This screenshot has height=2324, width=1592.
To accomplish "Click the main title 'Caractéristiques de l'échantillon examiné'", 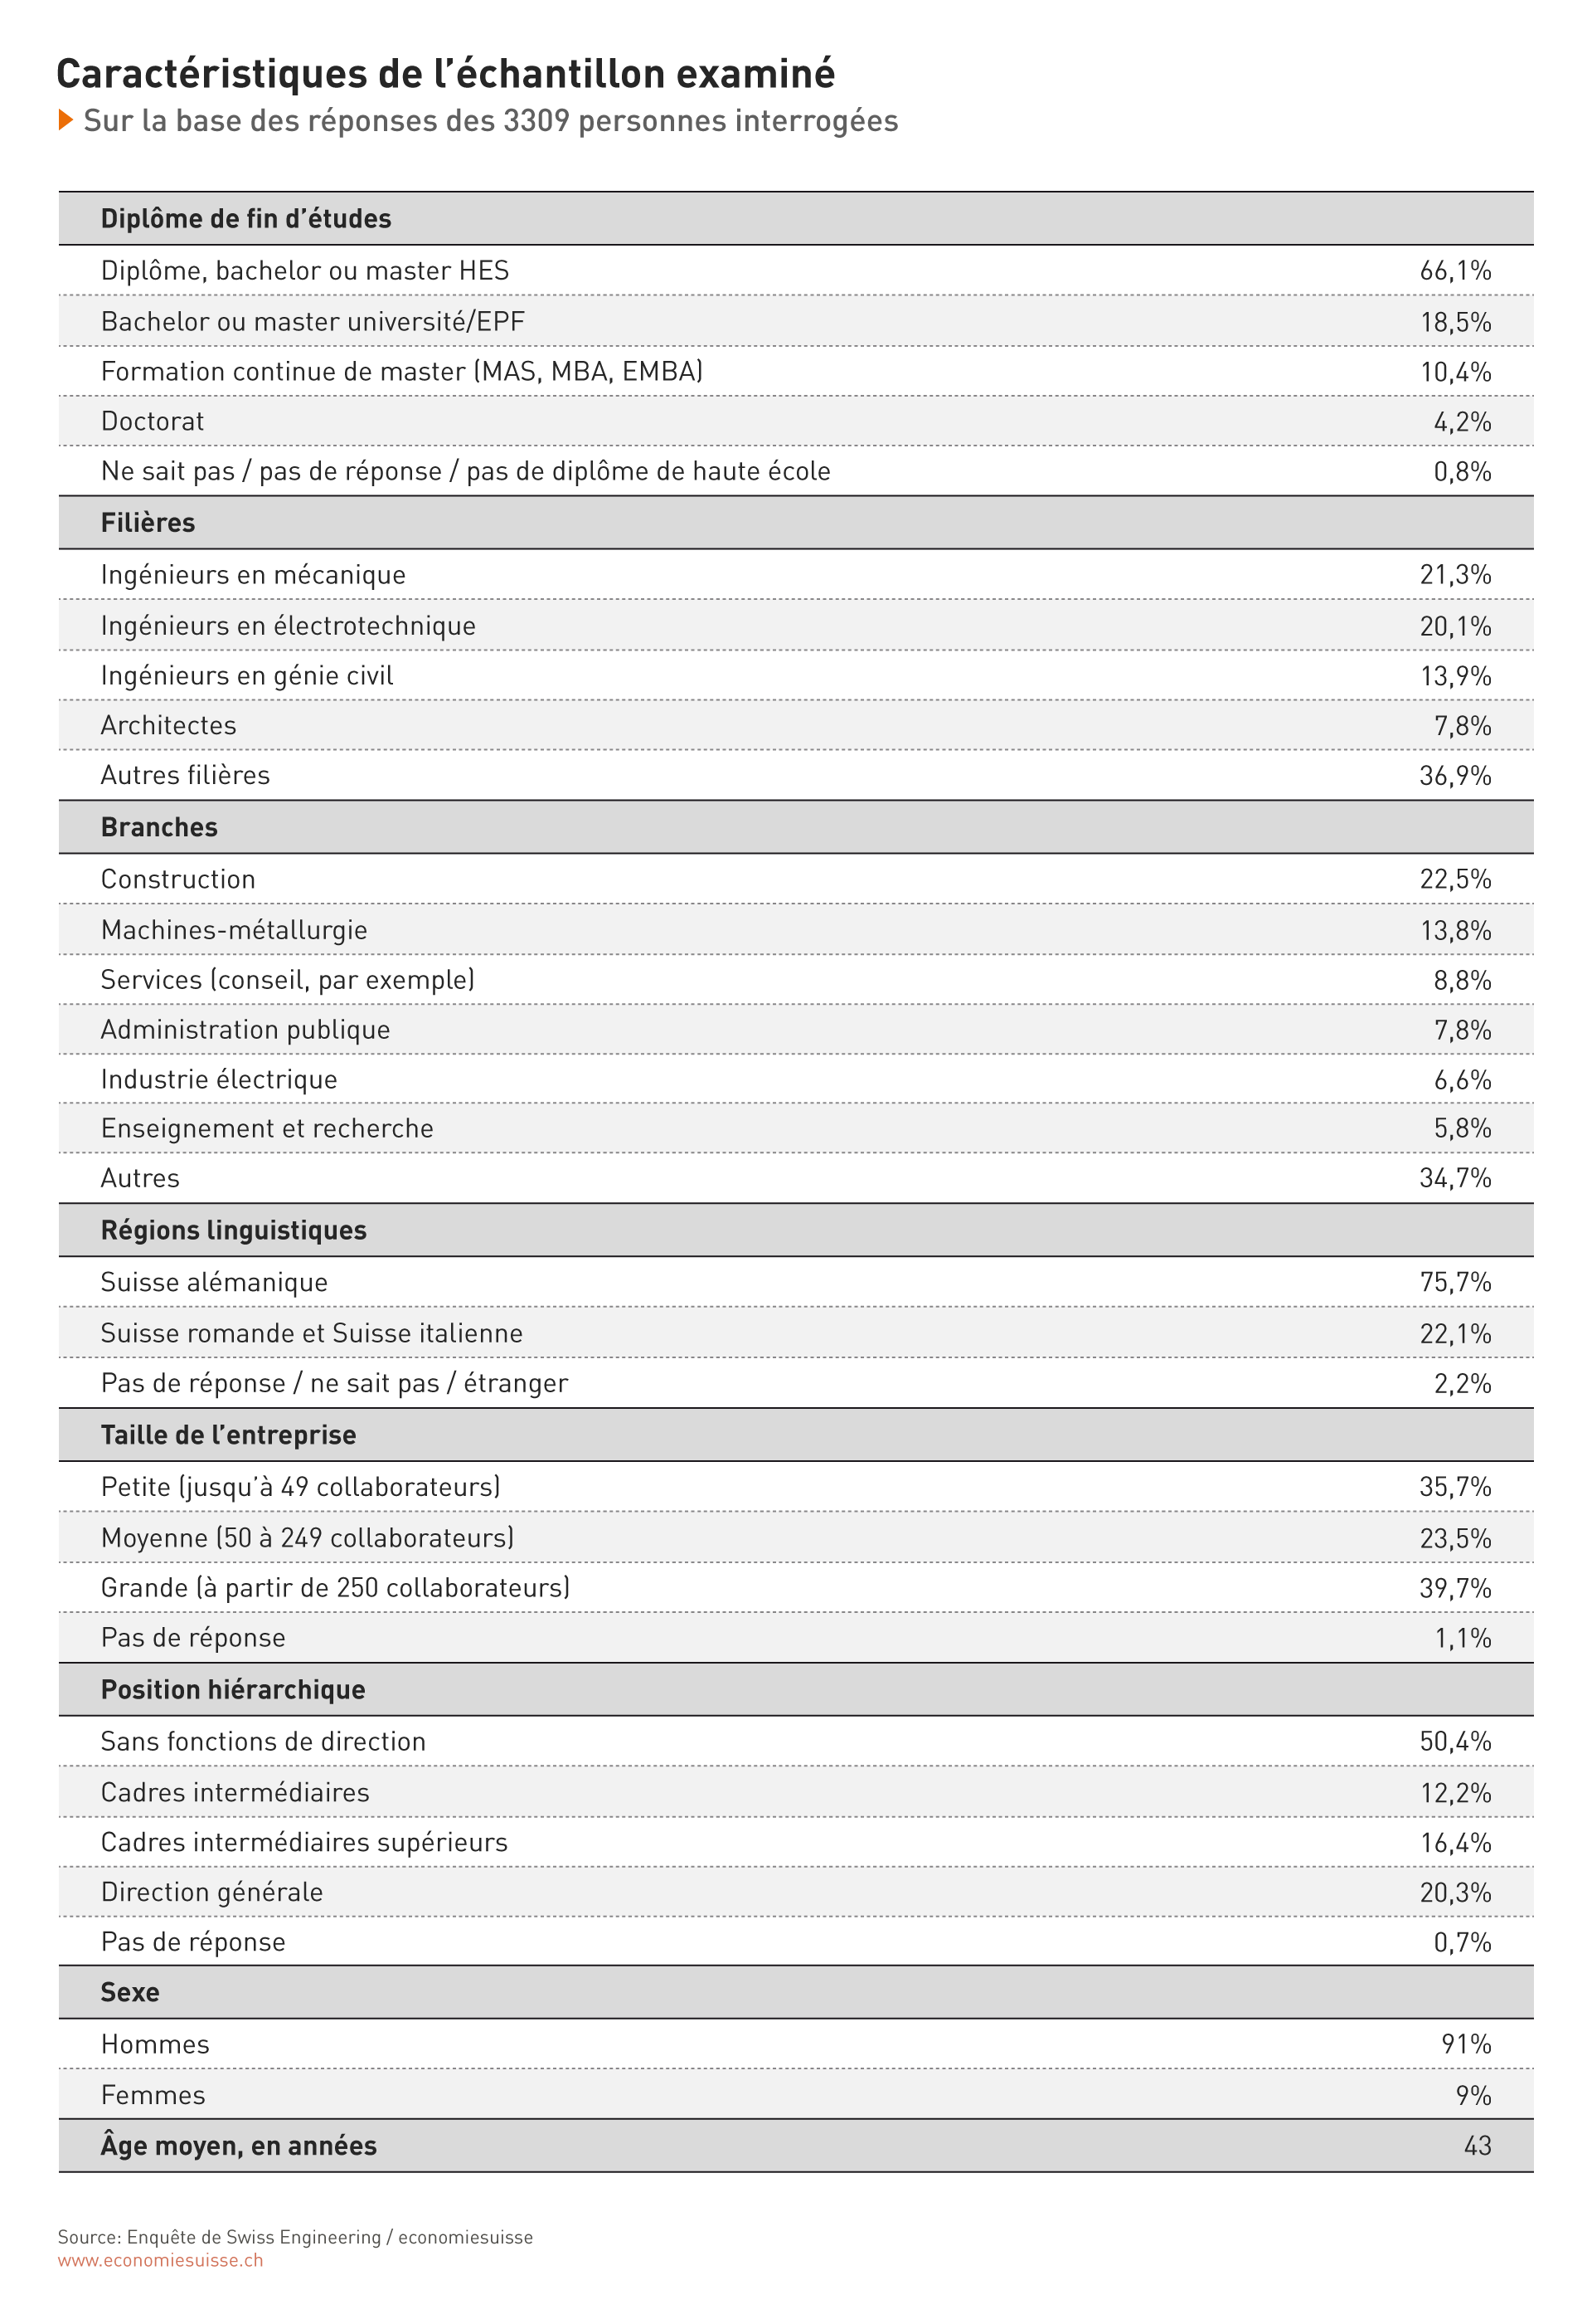I will click(x=446, y=74).
